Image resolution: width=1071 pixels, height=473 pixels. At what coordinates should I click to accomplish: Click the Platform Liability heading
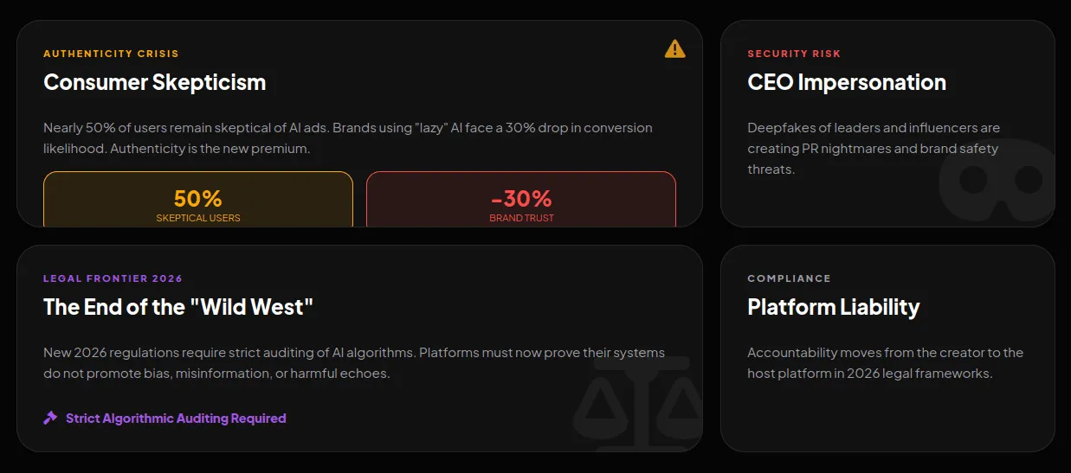pos(833,307)
